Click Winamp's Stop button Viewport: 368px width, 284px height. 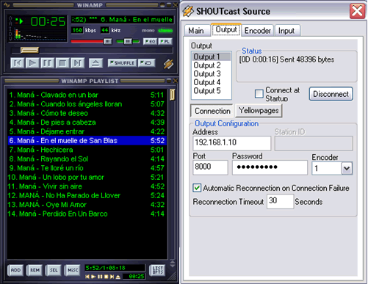pos(62,63)
